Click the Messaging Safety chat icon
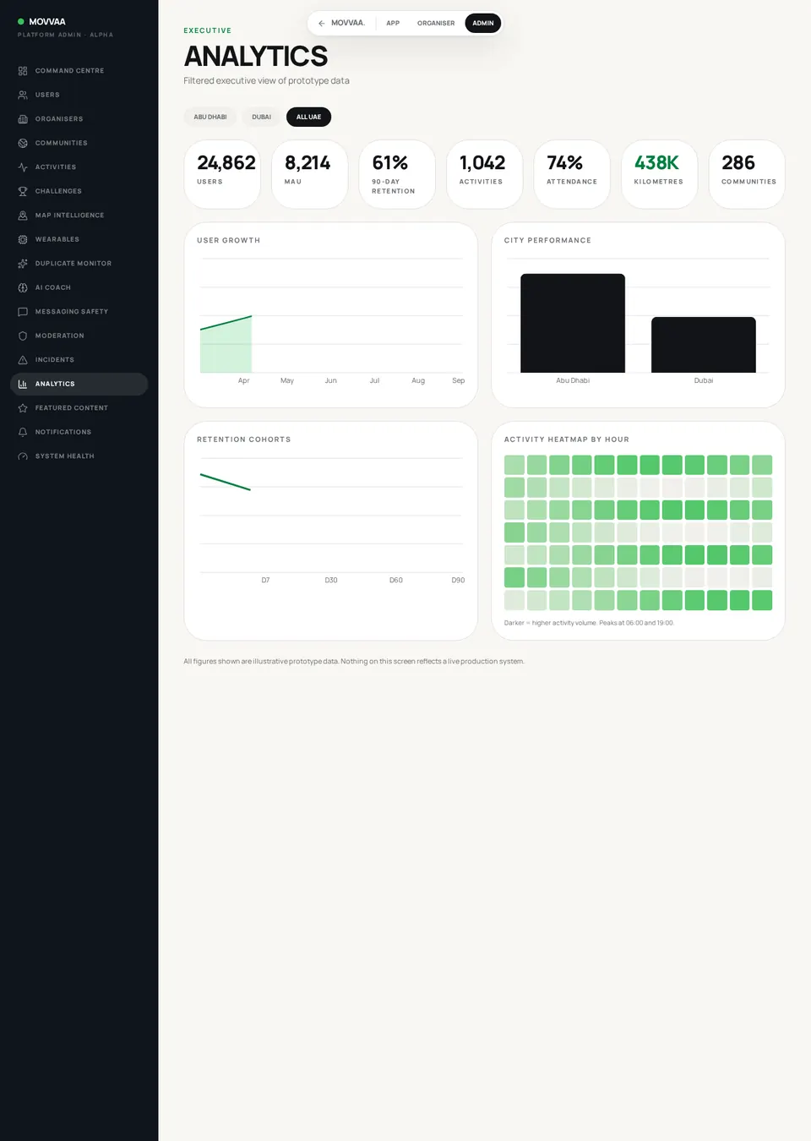Viewport: 811px width, 1141px height. pos(23,312)
